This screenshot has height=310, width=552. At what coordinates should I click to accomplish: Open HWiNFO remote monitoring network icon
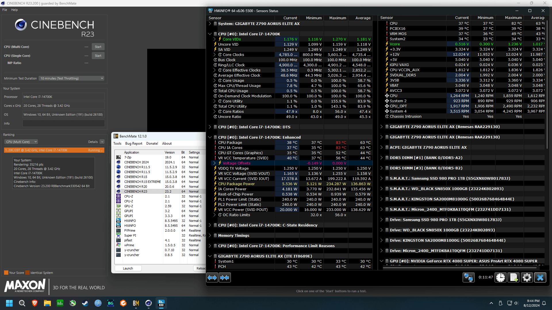pyautogui.click(x=469, y=278)
